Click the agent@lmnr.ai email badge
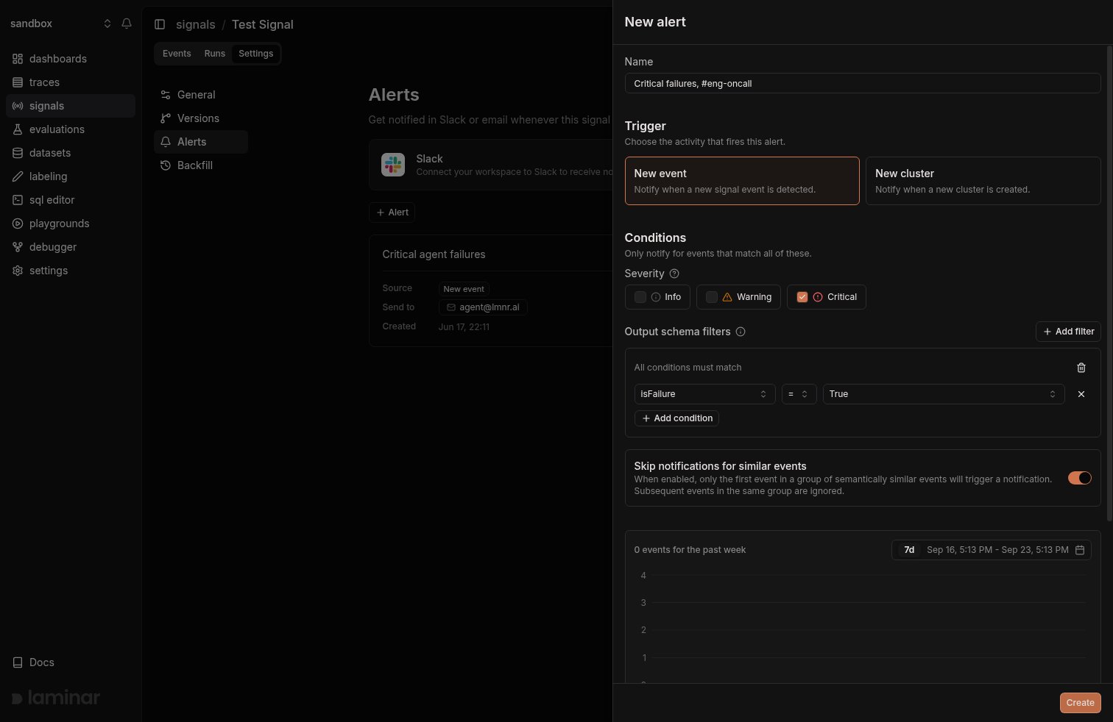This screenshot has width=1113, height=722. pos(483,307)
